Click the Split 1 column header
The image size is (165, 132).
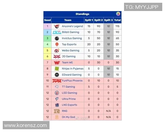(x=89, y=20)
